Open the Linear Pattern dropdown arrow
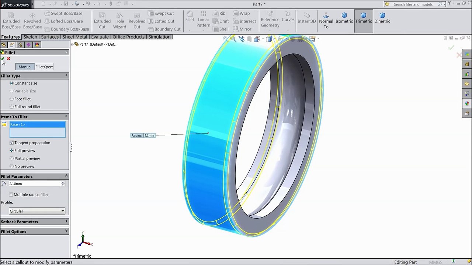 coord(203,31)
